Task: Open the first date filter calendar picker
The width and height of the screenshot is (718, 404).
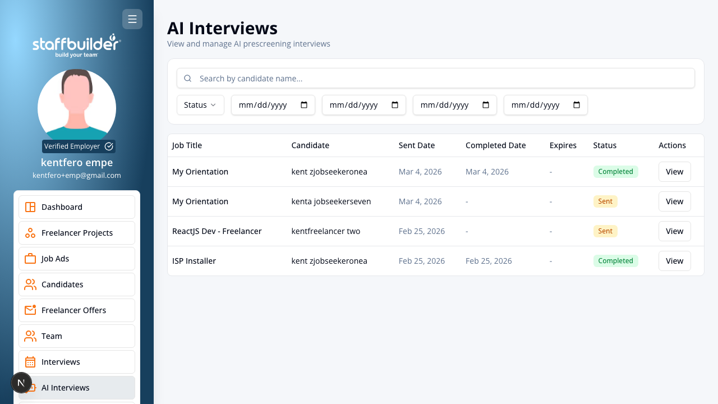Action: pyautogui.click(x=304, y=105)
